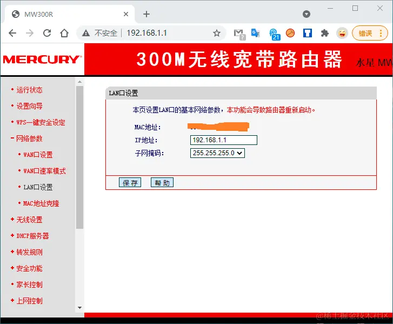The image size is (393, 324).
Task: Click the MERCURY logo
Action: tap(42, 59)
